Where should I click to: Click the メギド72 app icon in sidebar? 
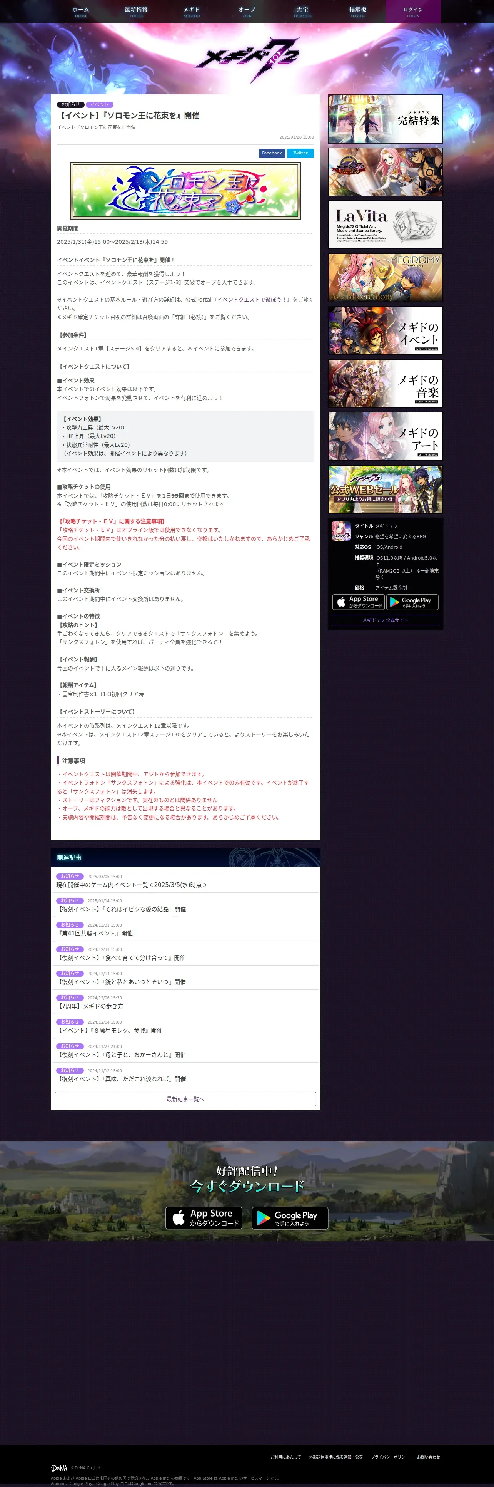(x=340, y=530)
